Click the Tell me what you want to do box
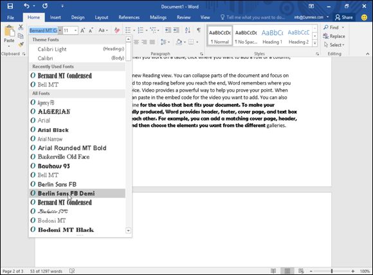 coord(253,17)
